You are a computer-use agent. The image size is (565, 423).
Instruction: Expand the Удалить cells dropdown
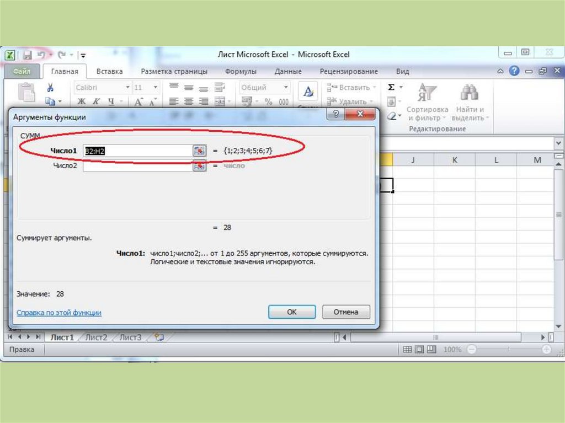coord(371,102)
